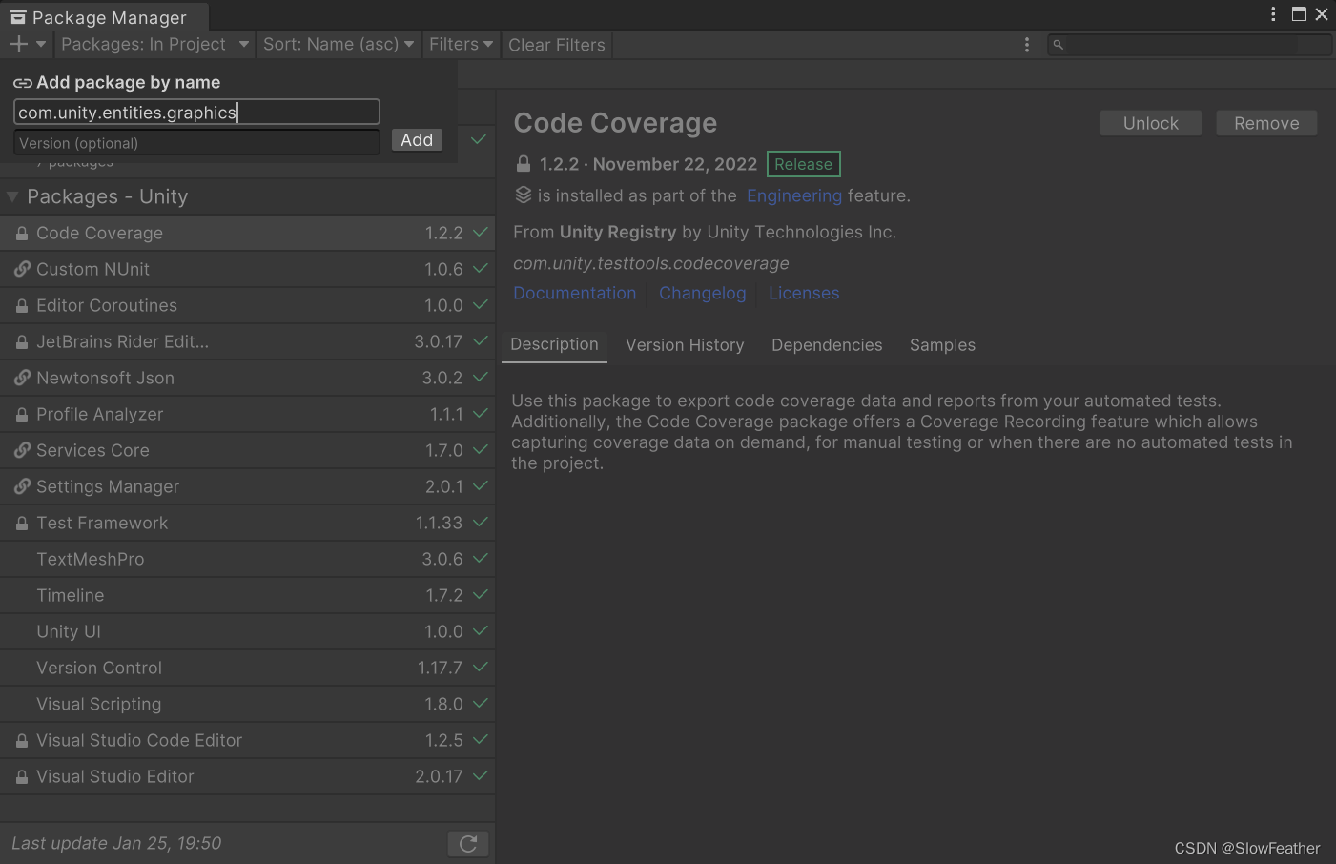1336x864 pixels.
Task: Select Settings Manager package
Action: click(x=248, y=486)
